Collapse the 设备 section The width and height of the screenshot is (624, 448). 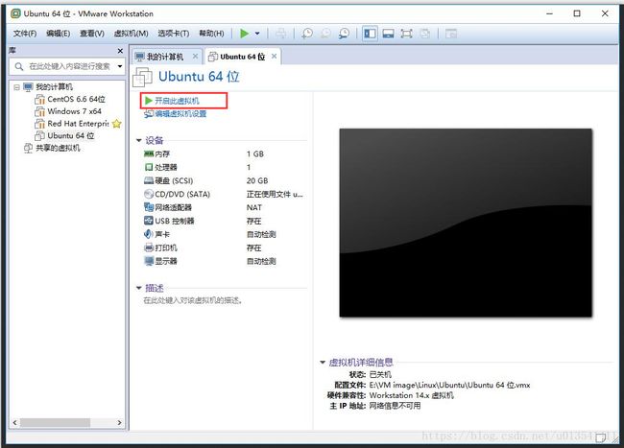pos(139,140)
